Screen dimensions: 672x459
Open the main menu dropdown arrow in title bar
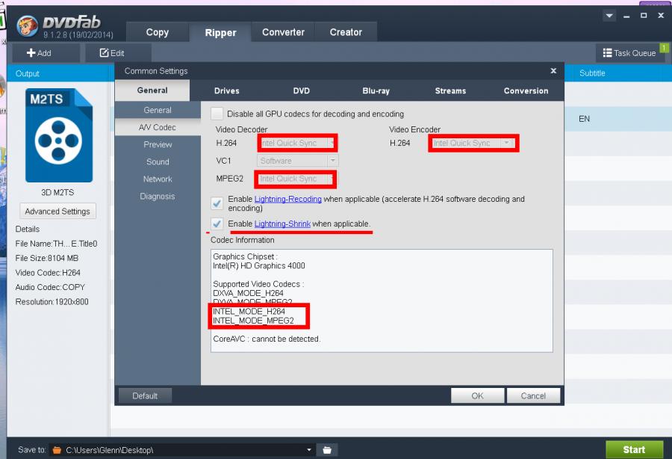[609, 16]
